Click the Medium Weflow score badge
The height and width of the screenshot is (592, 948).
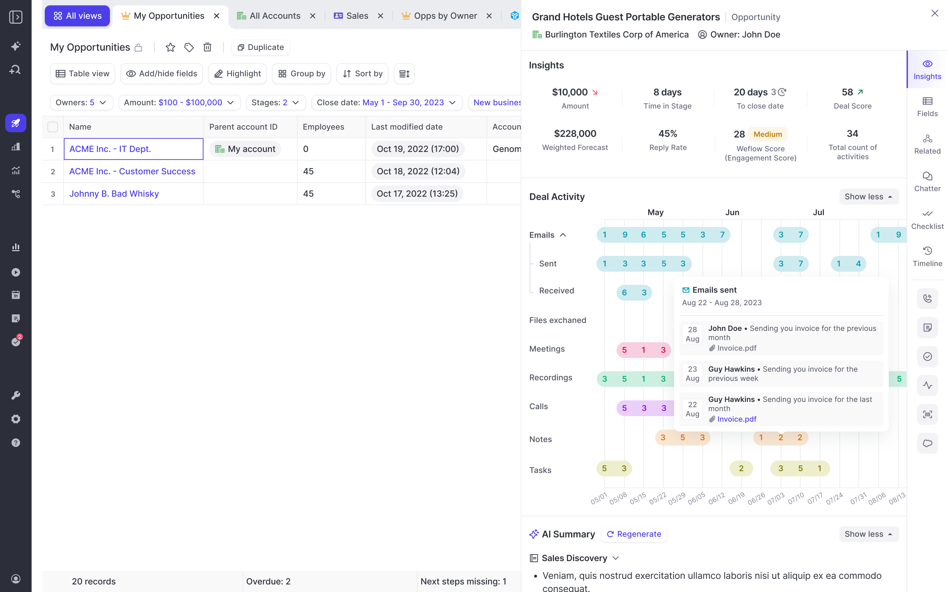pyautogui.click(x=767, y=134)
